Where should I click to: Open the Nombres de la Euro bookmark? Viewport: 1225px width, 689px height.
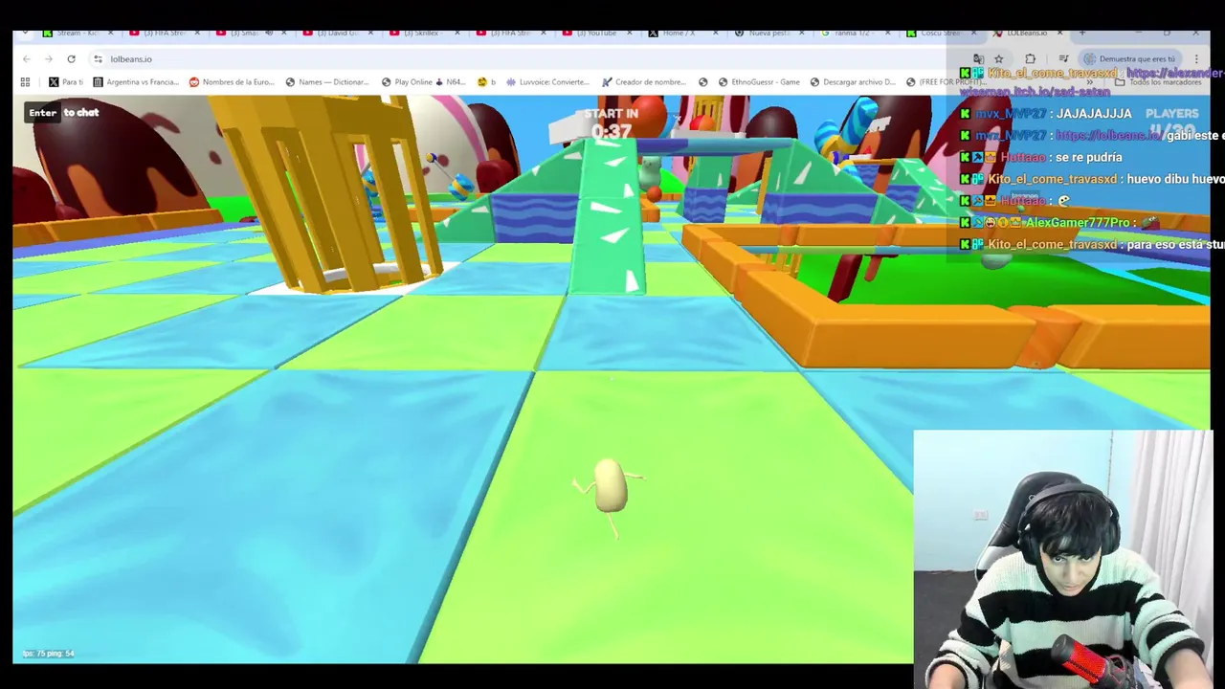(x=233, y=82)
